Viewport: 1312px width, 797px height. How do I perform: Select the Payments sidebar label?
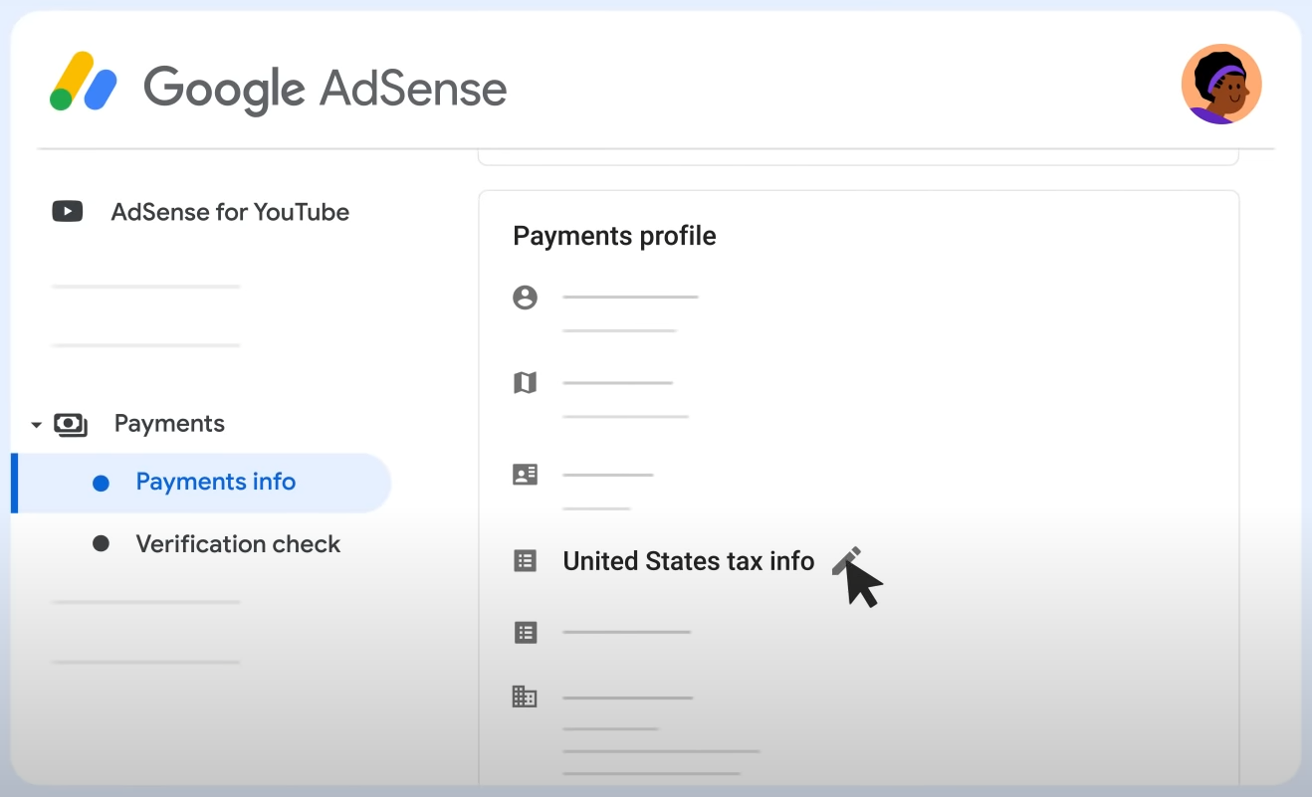pyautogui.click(x=169, y=424)
